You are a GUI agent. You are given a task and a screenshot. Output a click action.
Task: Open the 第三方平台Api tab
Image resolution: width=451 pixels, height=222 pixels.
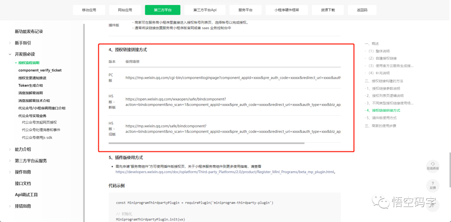click(205, 10)
